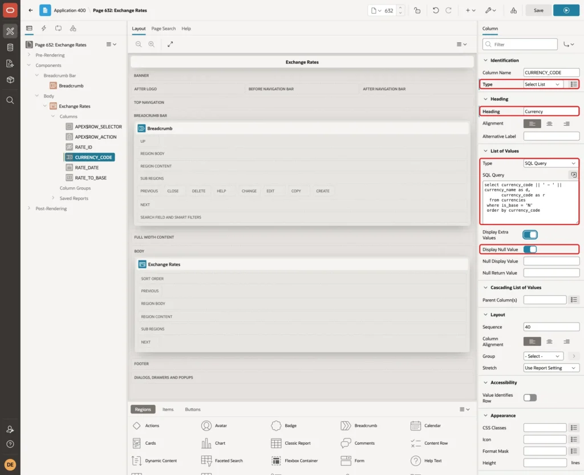
Task: Switch to the Buttons gallery tab
Action: click(x=193, y=409)
